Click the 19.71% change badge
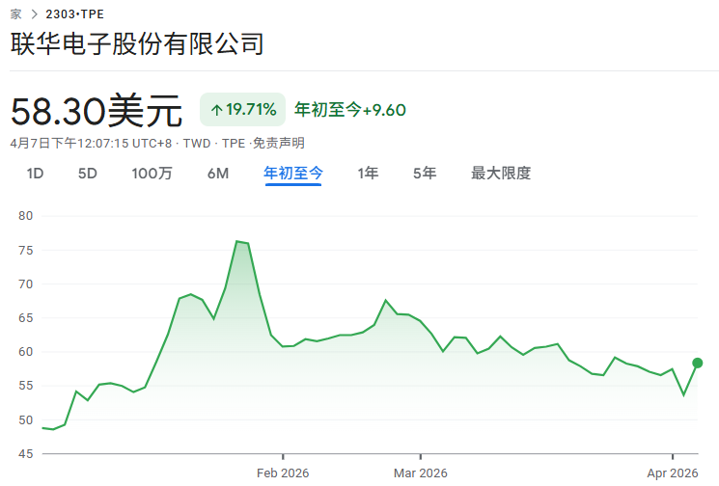This screenshot has height=486, width=719. click(x=242, y=110)
